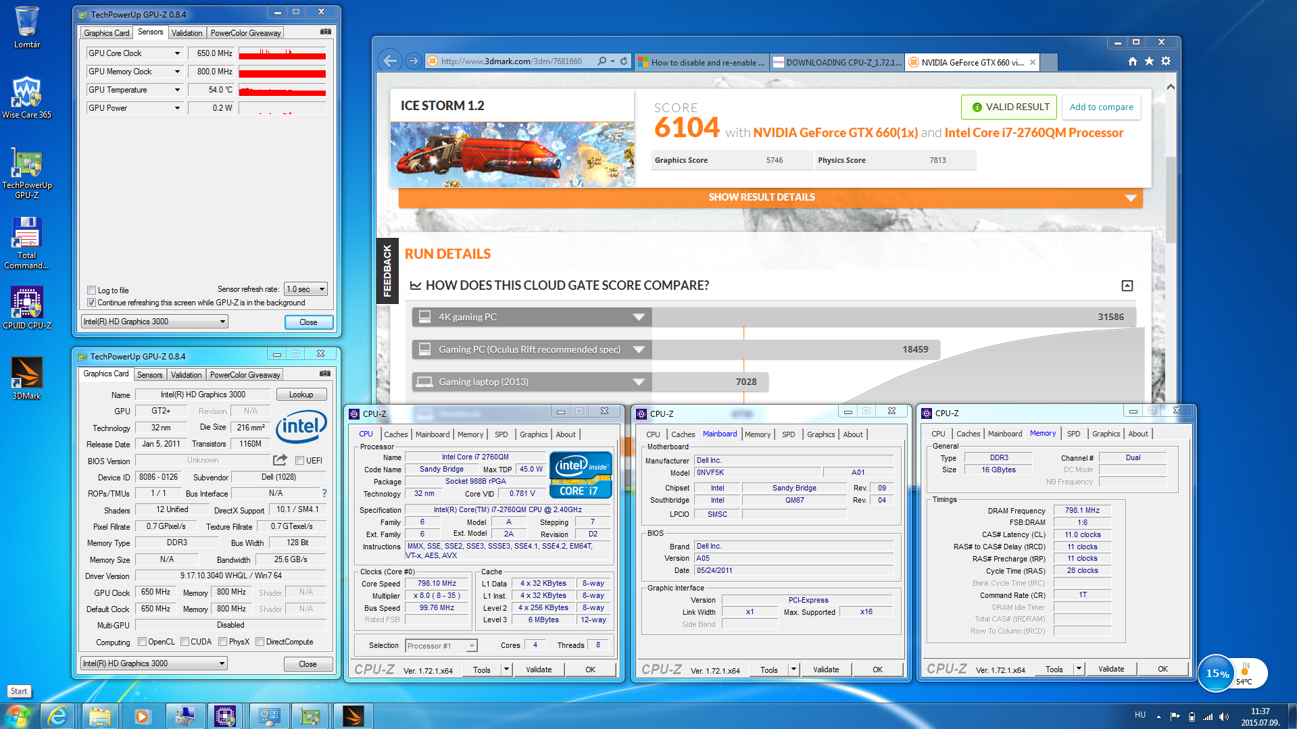Click the browser Favorites star icon
Image resolution: width=1297 pixels, height=729 pixels.
click(x=1149, y=61)
